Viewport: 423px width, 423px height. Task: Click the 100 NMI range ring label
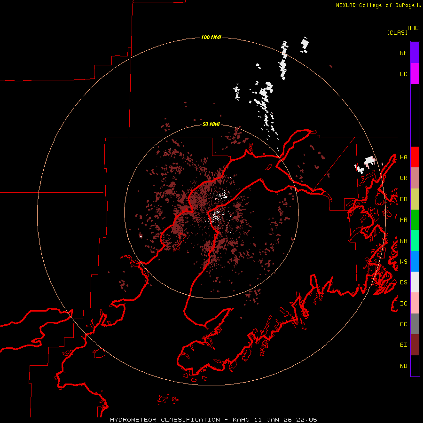coord(211,37)
